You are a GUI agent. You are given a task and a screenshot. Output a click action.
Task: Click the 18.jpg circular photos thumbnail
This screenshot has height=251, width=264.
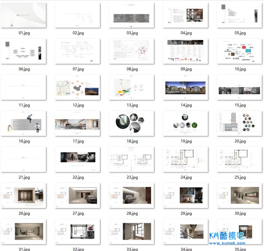pyautogui.click(x=131, y=124)
